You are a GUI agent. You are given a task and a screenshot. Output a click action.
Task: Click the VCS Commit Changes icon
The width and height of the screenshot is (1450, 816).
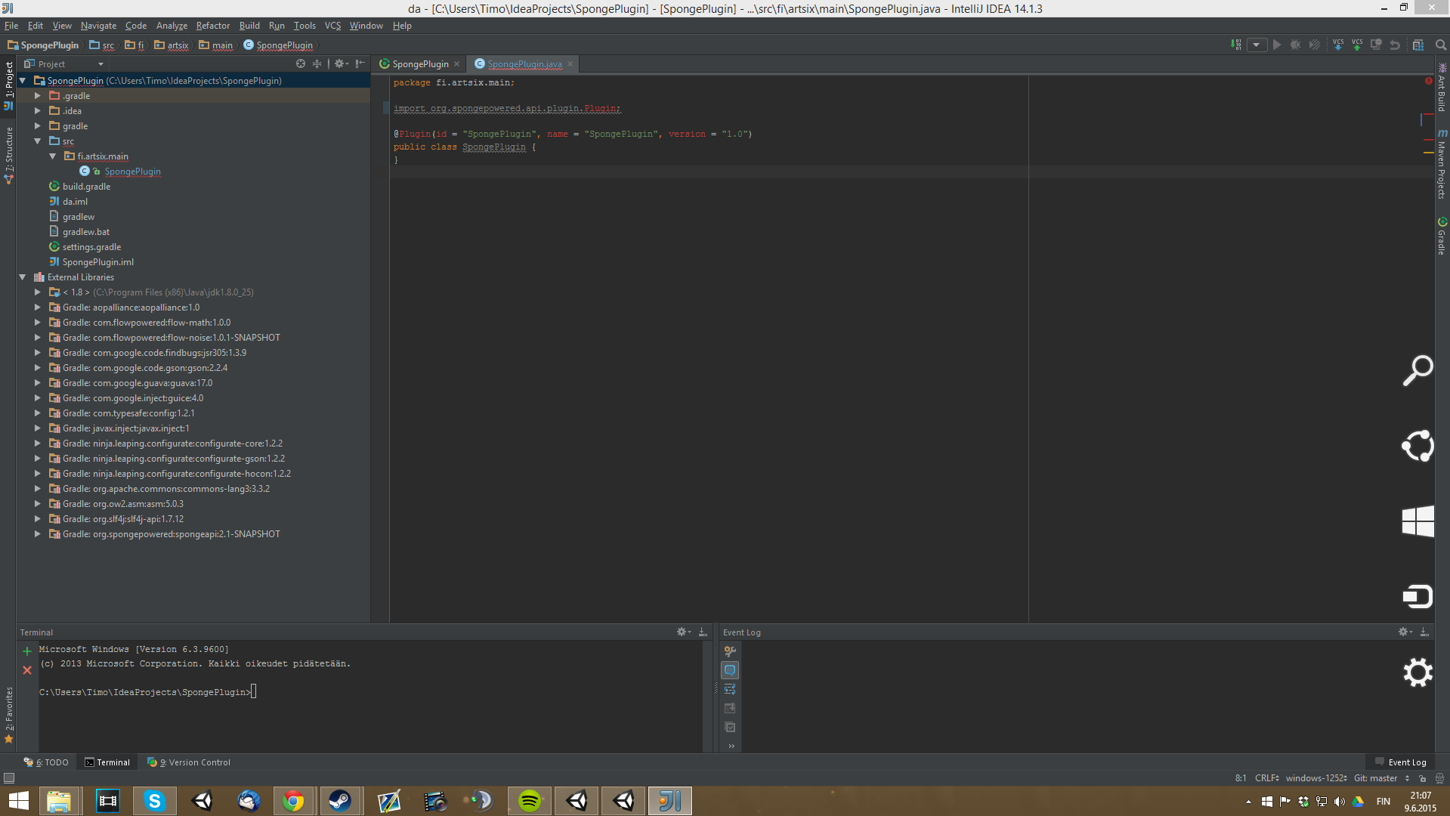point(1357,45)
